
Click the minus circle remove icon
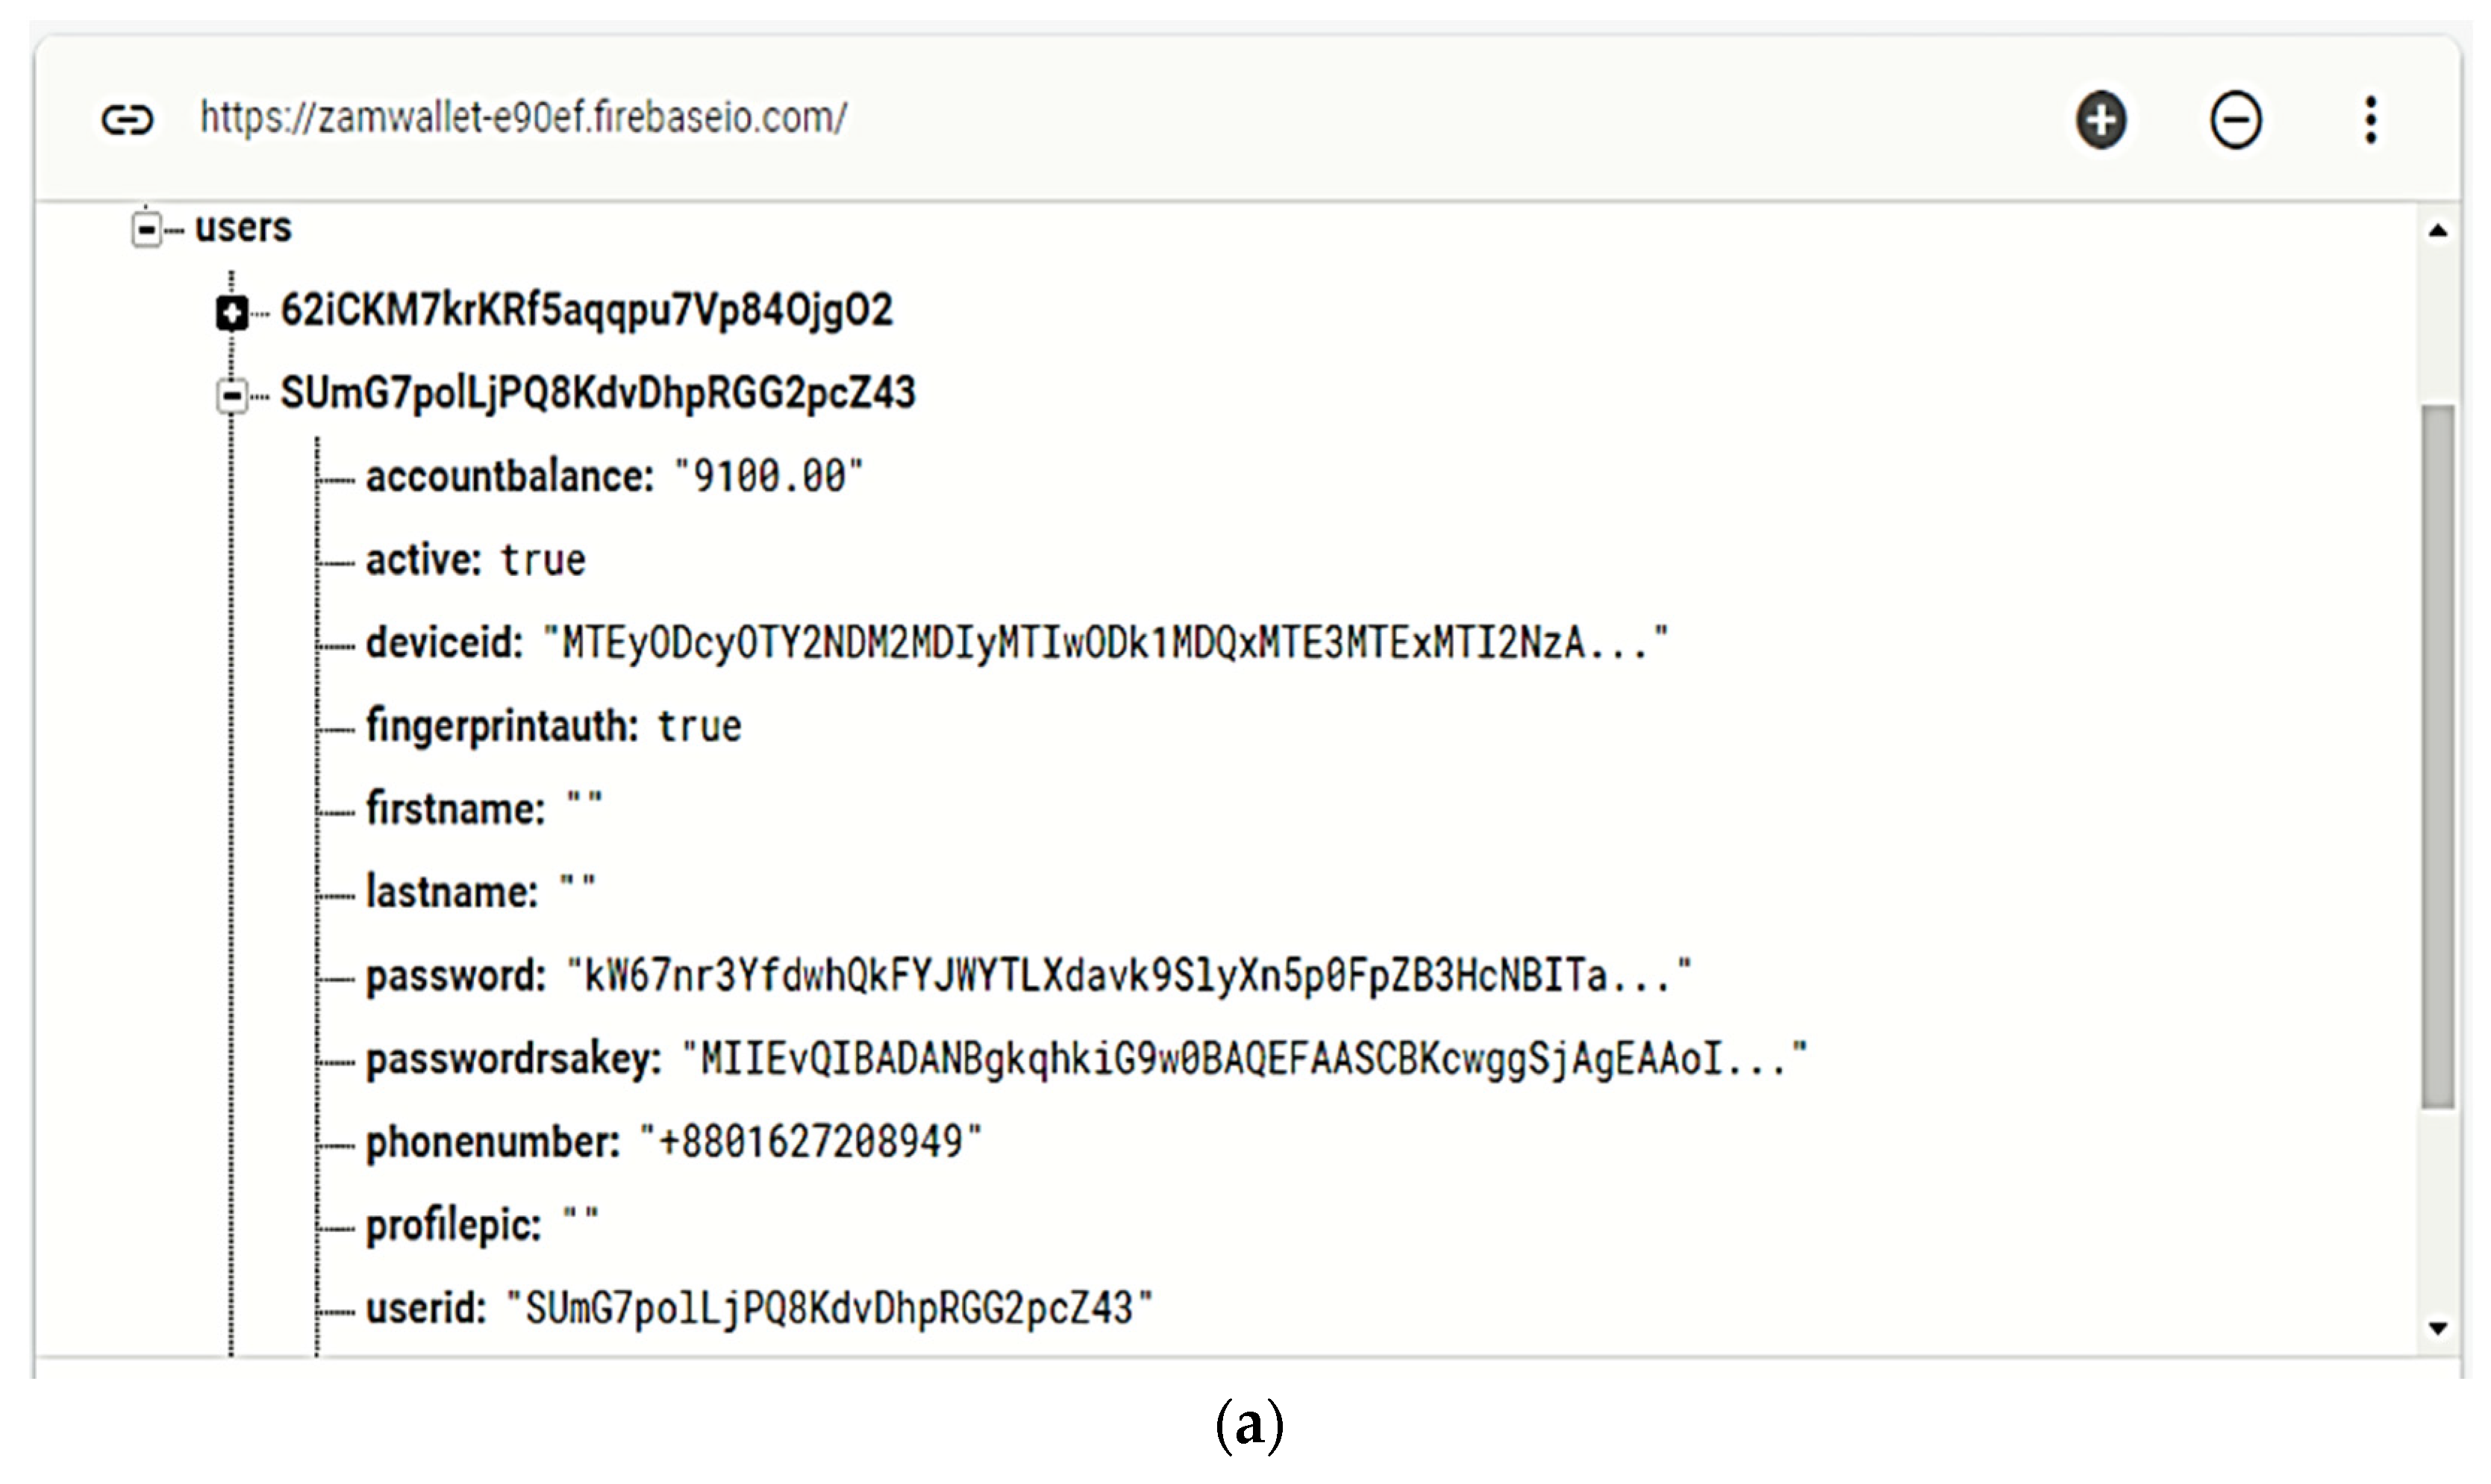click(2235, 120)
